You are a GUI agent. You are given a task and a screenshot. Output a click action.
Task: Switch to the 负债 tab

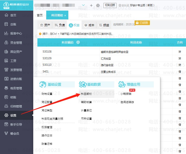pyautogui.click(x=59, y=25)
